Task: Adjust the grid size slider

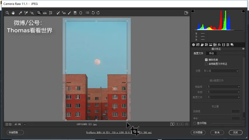Action: click(x=226, y=123)
